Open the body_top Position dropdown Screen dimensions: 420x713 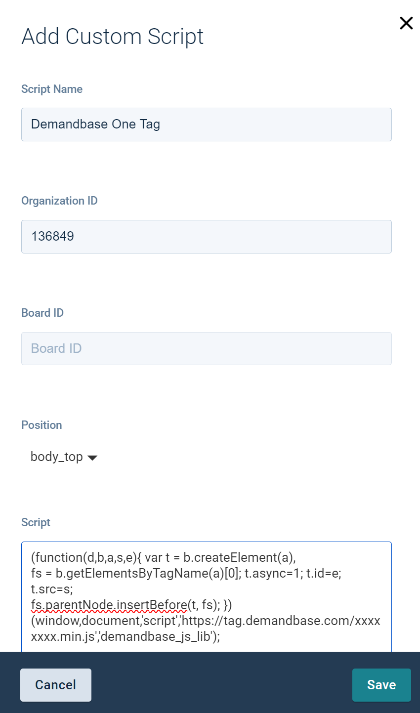click(57, 457)
